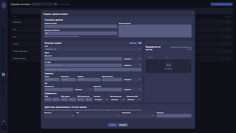Select the gear settings icon in sidebar
The width and height of the screenshot is (236, 133).
point(4,82)
